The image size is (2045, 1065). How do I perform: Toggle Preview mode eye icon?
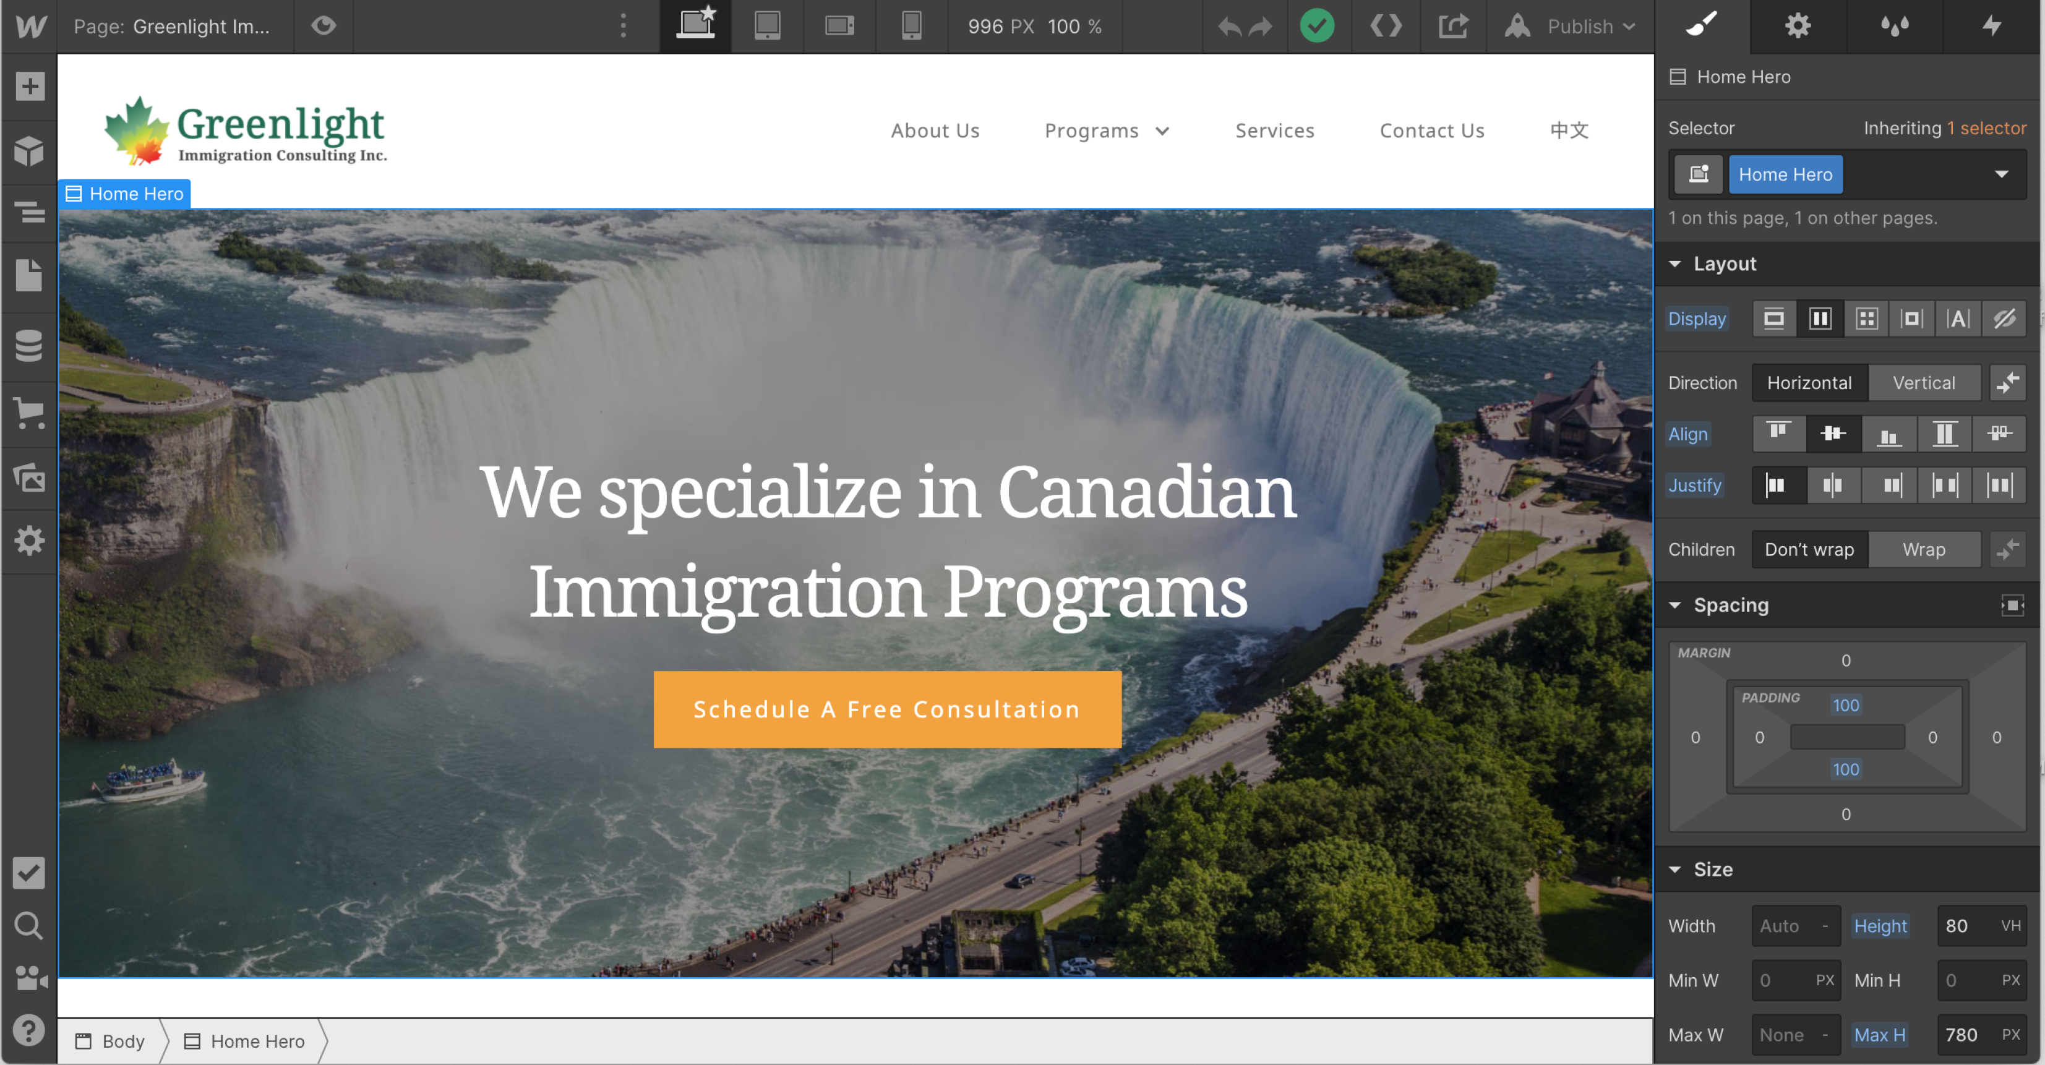point(323,26)
